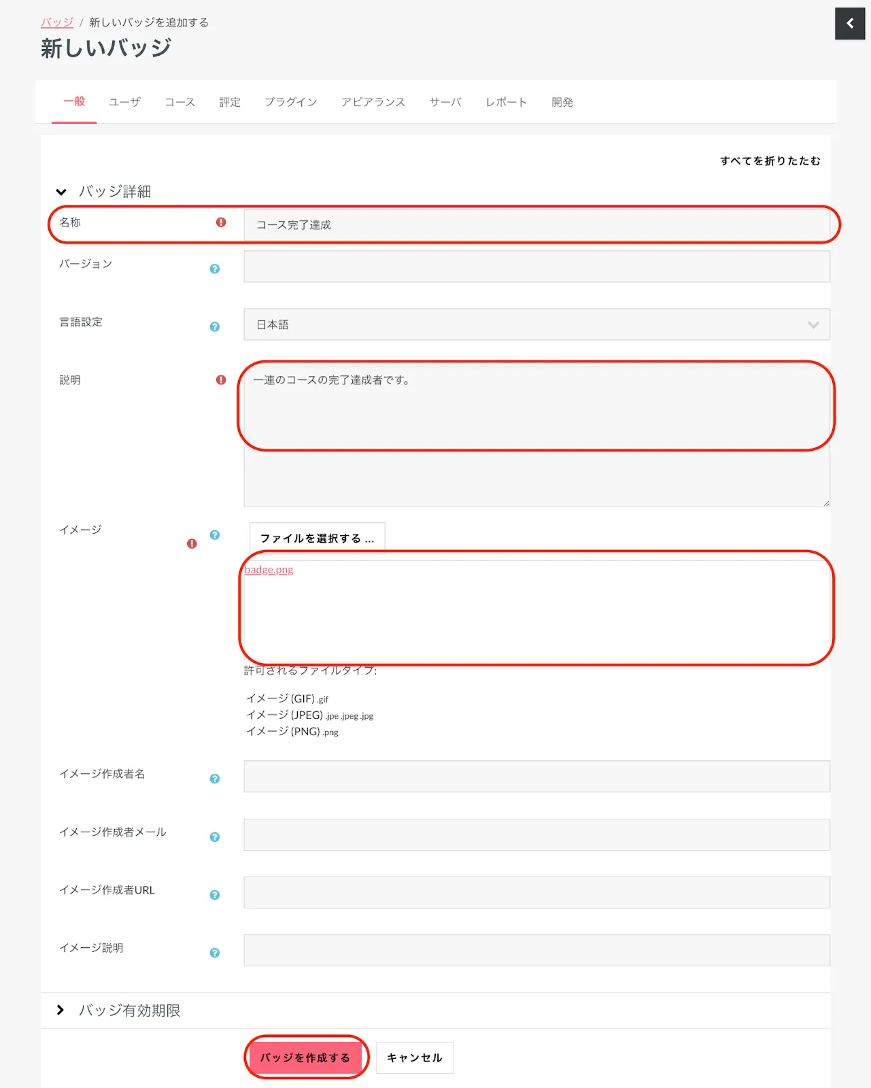Click help icon next to バージョン
Viewport: 871px width, 1088px height.
pyautogui.click(x=215, y=269)
